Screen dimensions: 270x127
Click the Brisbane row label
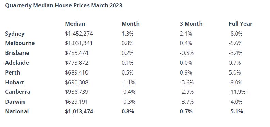click(17, 53)
